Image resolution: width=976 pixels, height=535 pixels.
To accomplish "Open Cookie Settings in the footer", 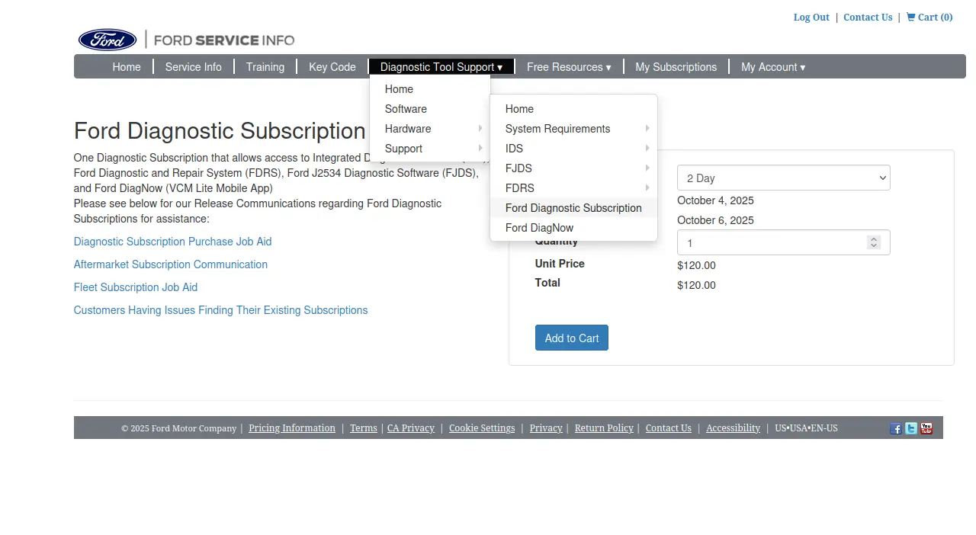I will 481,428.
